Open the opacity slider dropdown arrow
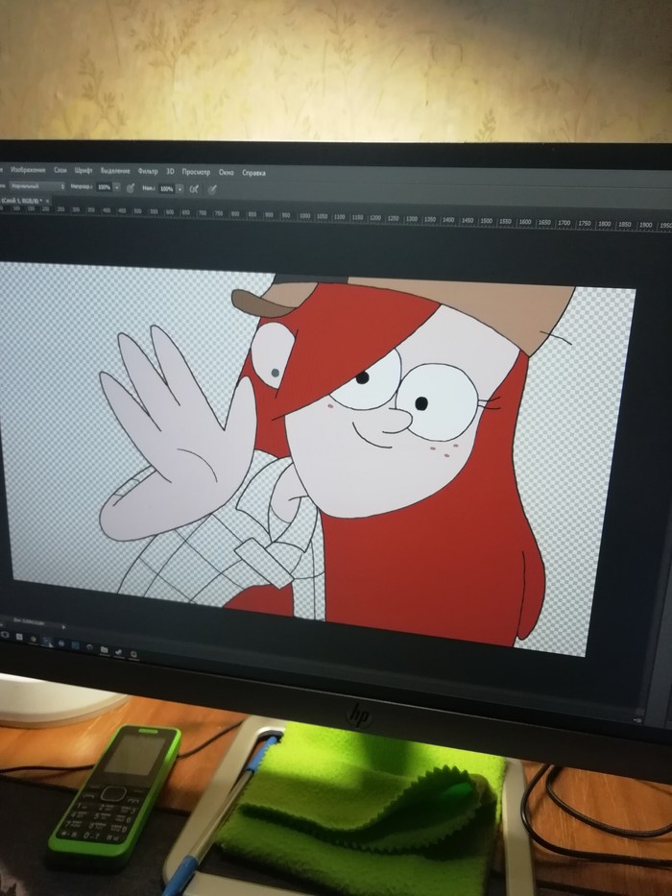This screenshot has height=896, width=672. [117, 186]
